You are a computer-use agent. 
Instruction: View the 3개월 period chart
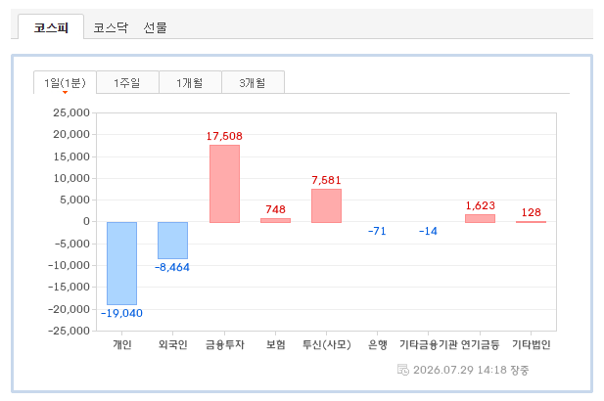point(254,82)
